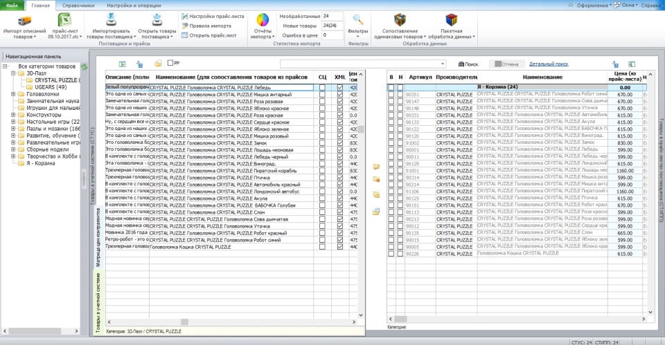Collapse the Все категории товаров root node

pyautogui.click(x=5, y=66)
